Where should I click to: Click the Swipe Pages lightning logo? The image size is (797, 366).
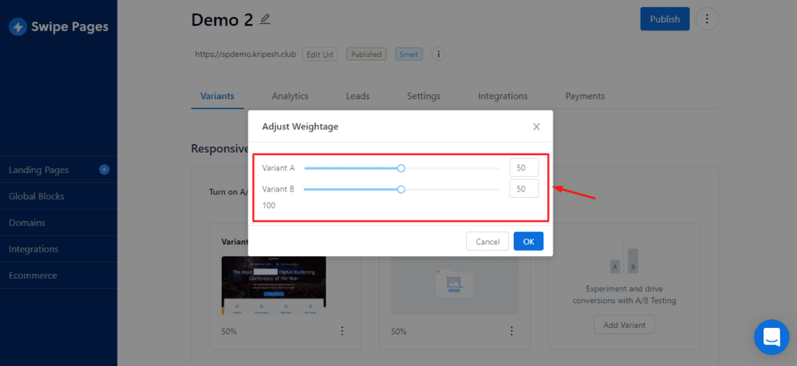[x=18, y=27]
